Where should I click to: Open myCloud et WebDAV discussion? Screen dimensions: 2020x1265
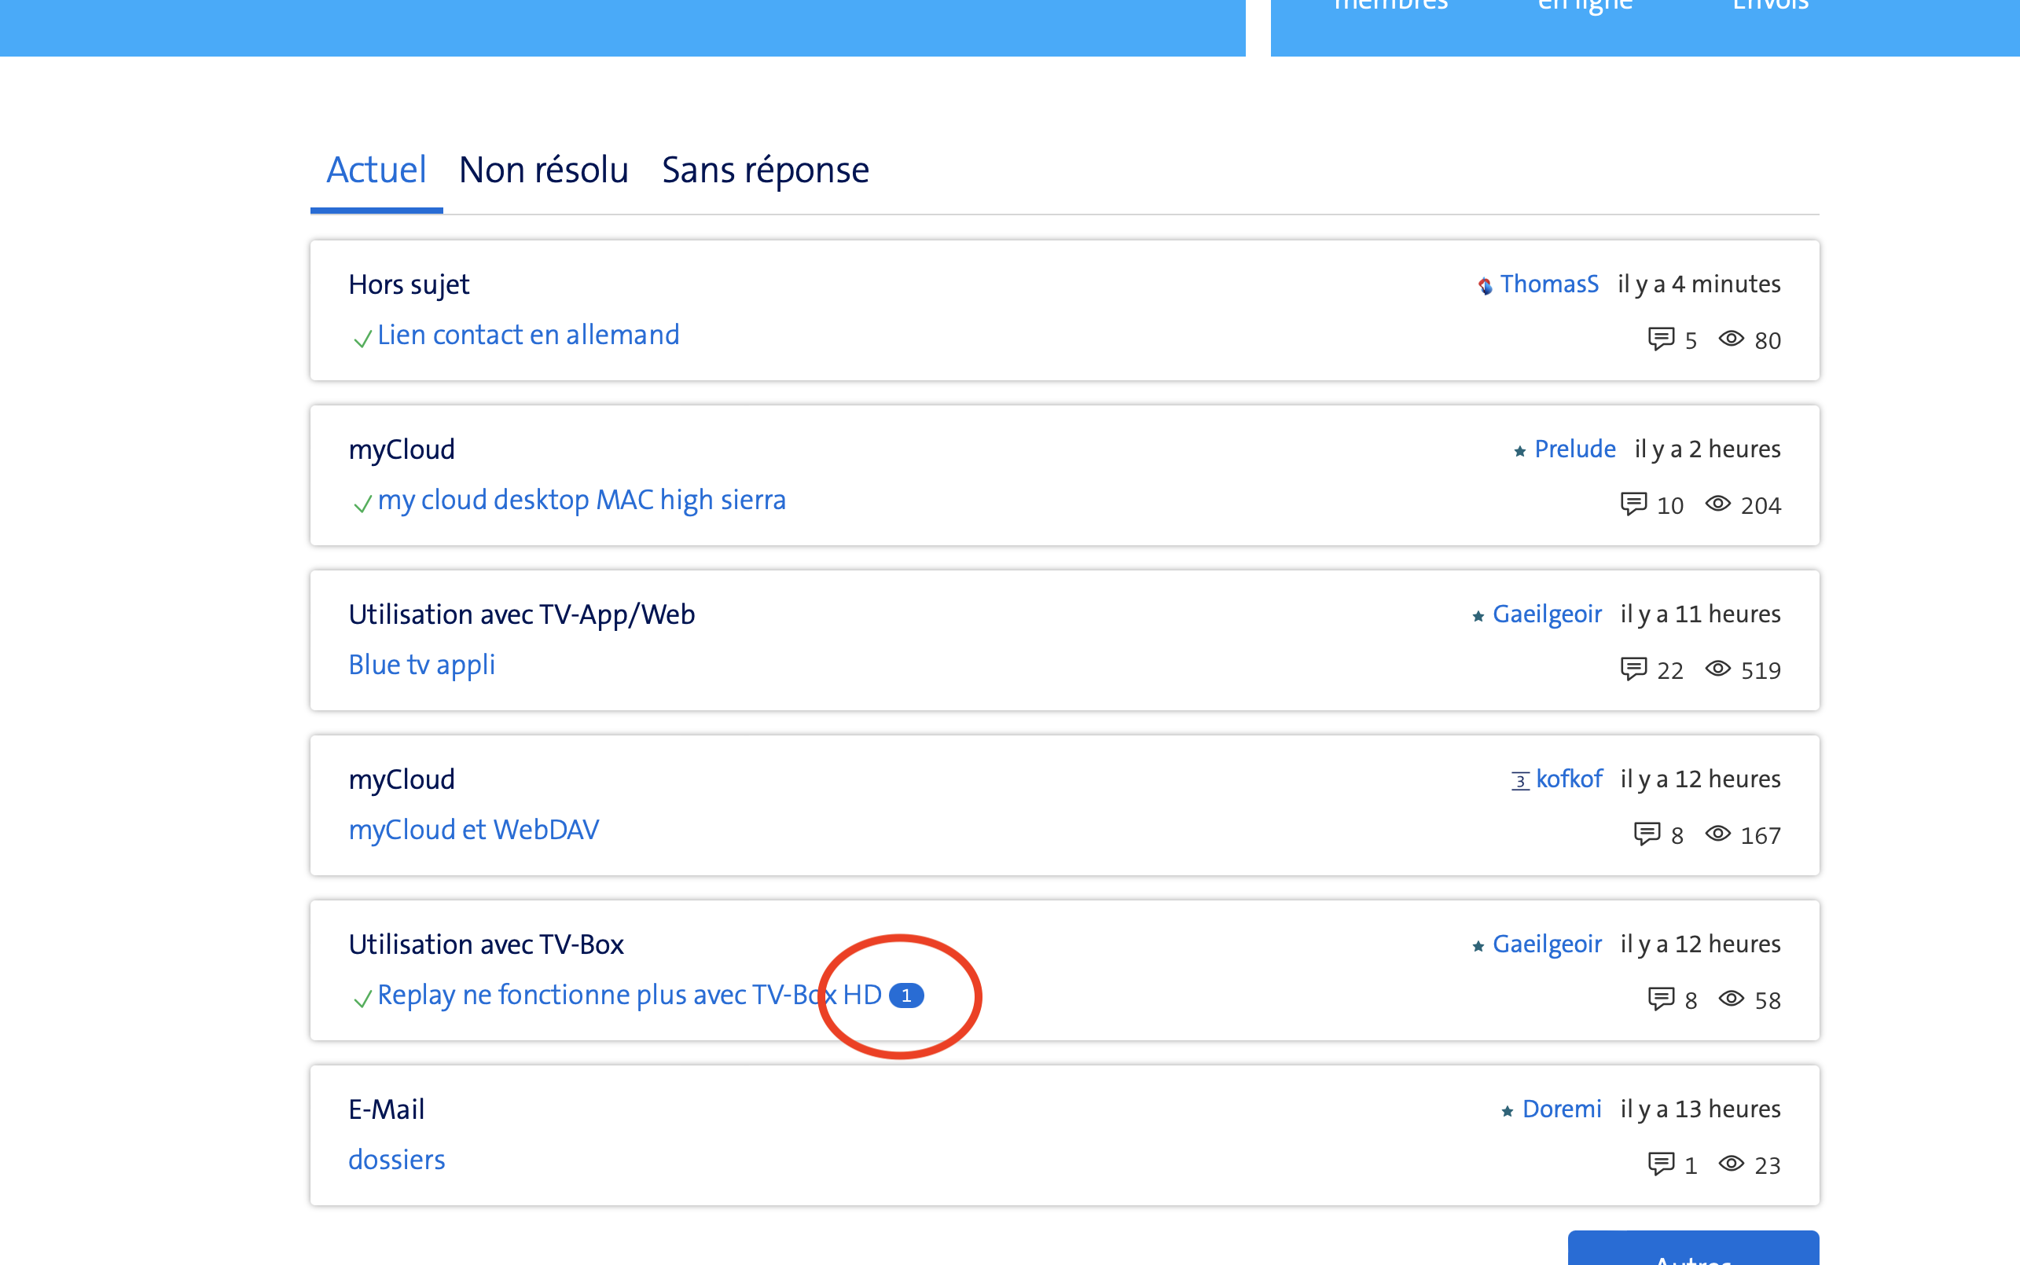pyautogui.click(x=474, y=829)
